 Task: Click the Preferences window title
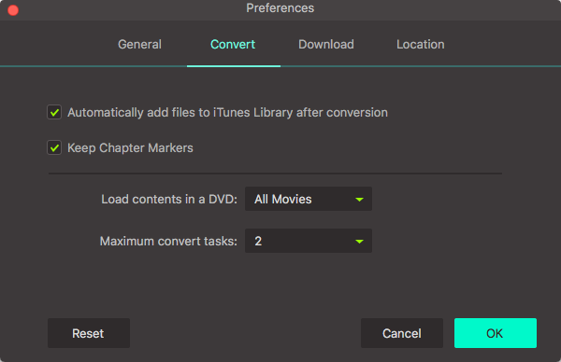click(x=280, y=8)
